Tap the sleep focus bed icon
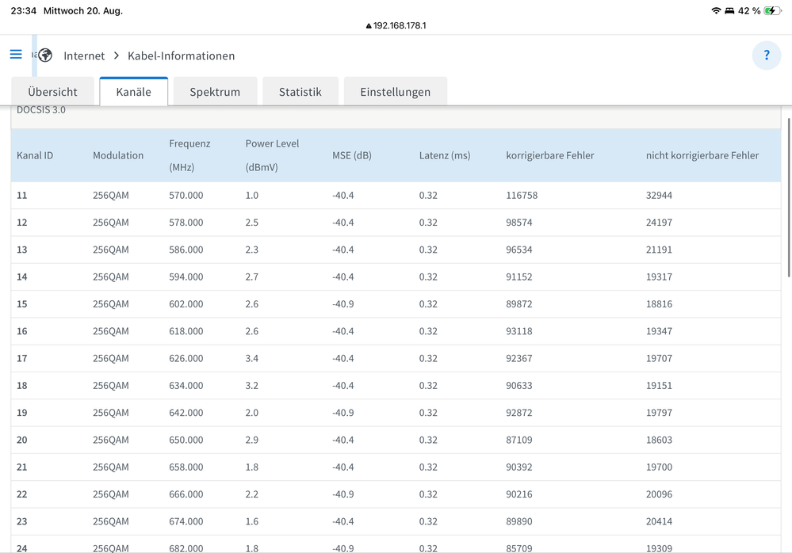792x553 pixels. coord(730,11)
